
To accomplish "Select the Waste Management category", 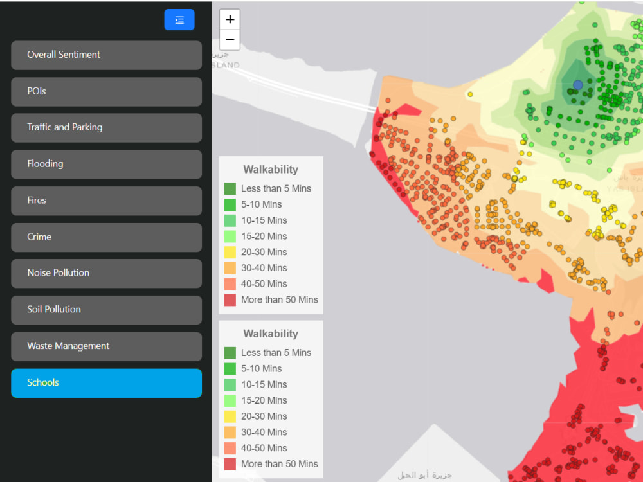I will [x=106, y=346].
